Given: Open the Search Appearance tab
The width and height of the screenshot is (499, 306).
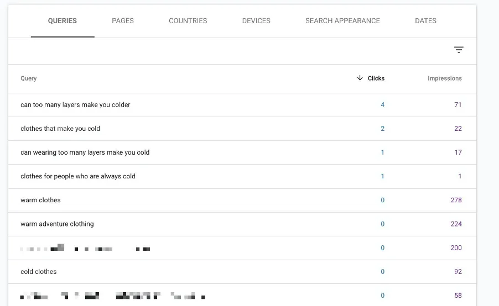Looking at the screenshot, I should tap(342, 21).
